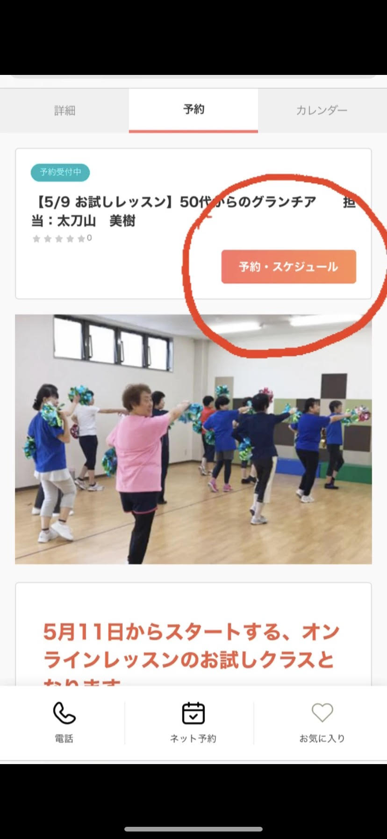This screenshot has width=387, height=839.
Task: View the cheer dance lesson photo
Action: (x=193, y=439)
